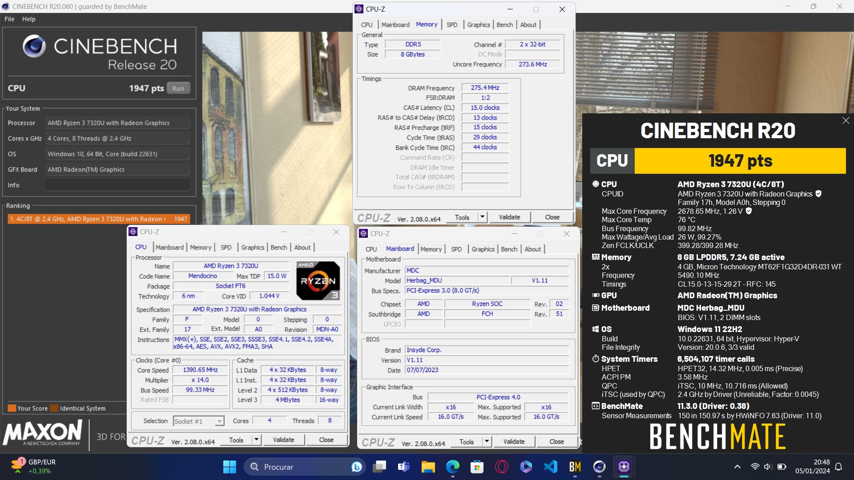Open the Memory tab in the CPU-Z CPU window
This screenshot has width=854, height=480.
(201, 248)
